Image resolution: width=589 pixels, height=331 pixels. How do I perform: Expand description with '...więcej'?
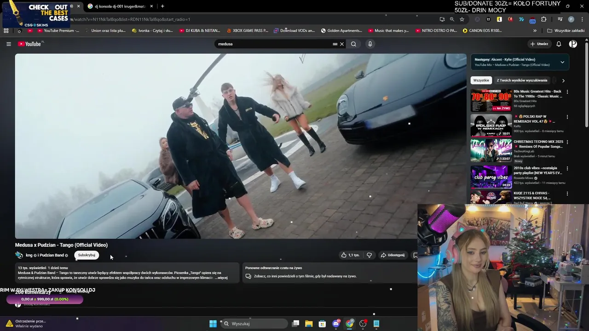[x=221, y=278]
